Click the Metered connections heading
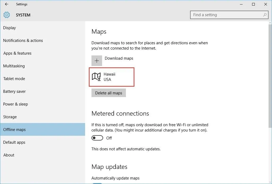 click(x=120, y=113)
